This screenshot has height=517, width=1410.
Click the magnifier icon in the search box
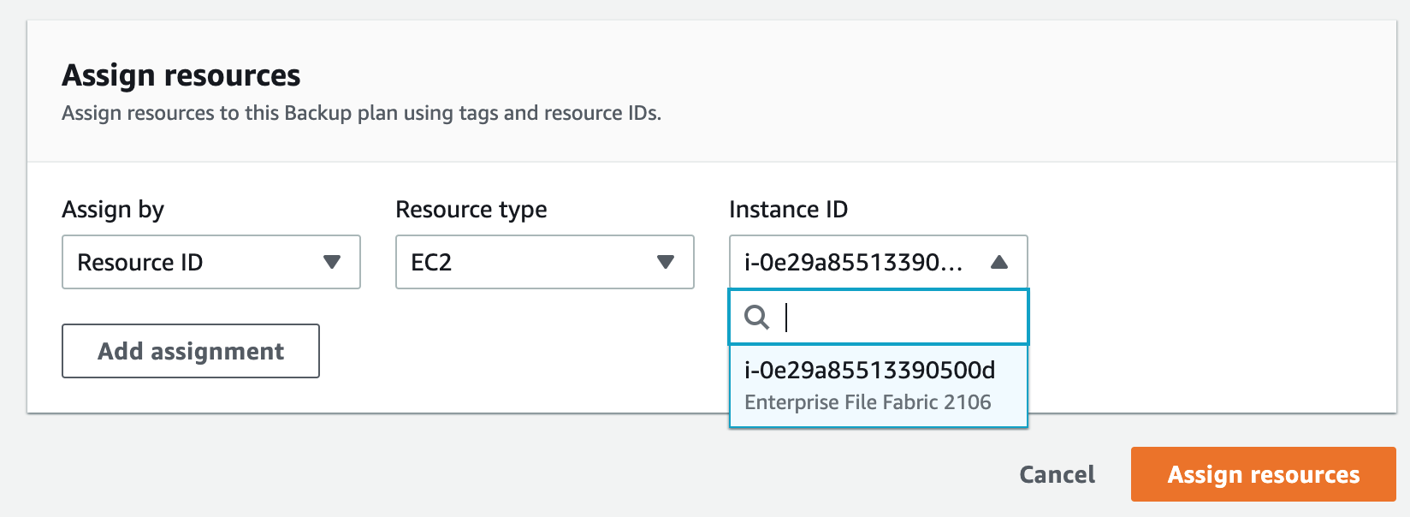pos(756,318)
